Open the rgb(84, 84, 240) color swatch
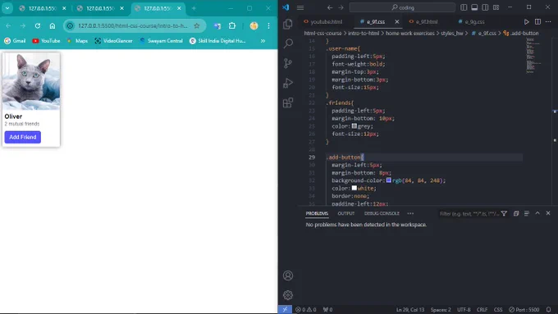Image resolution: width=558 pixels, height=314 pixels. tap(389, 180)
